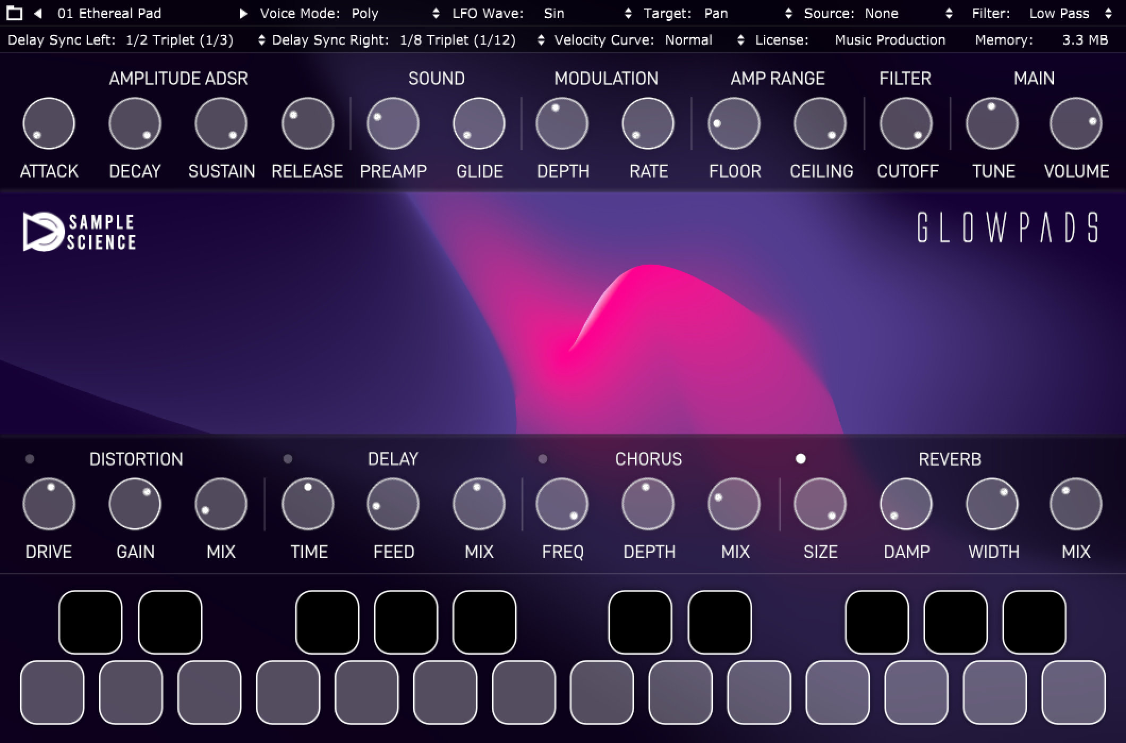
Task: Click the preset name 01 Ethereal Pad
Action: pos(109,13)
